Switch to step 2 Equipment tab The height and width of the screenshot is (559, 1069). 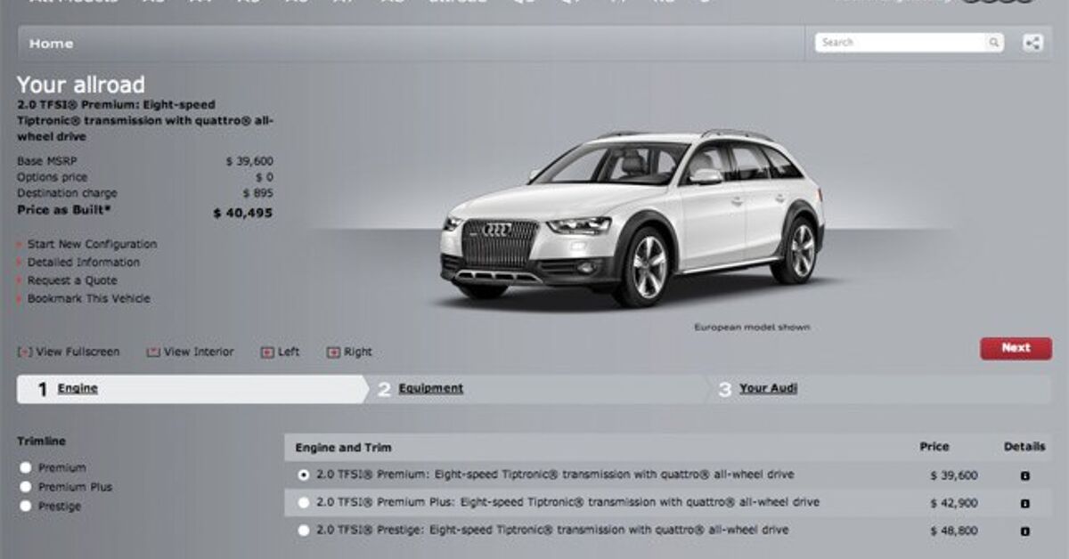539,389
